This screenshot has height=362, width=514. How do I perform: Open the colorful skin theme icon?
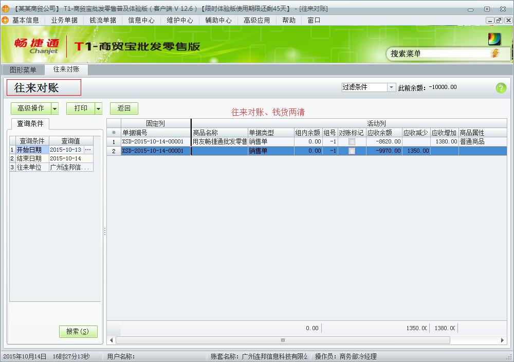tap(494, 39)
